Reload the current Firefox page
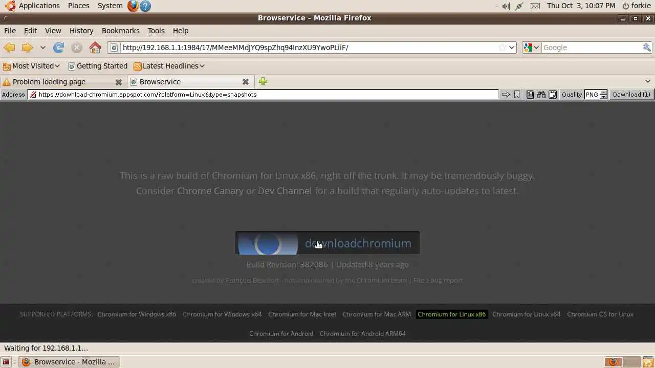 click(59, 48)
